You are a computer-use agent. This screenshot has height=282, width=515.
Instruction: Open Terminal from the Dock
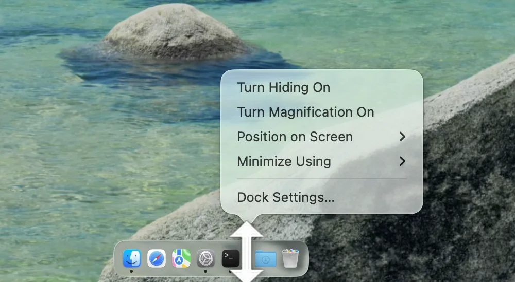(x=231, y=258)
